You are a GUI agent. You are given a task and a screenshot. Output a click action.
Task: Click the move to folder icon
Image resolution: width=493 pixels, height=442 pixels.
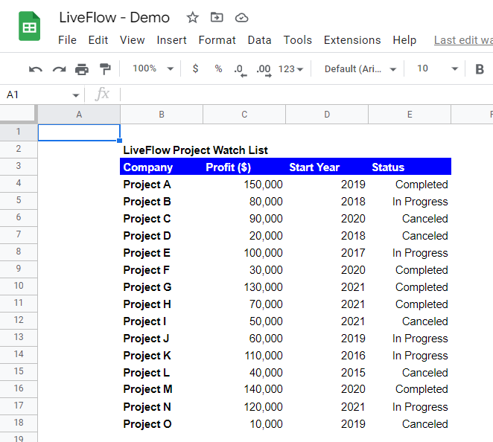coord(217,17)
